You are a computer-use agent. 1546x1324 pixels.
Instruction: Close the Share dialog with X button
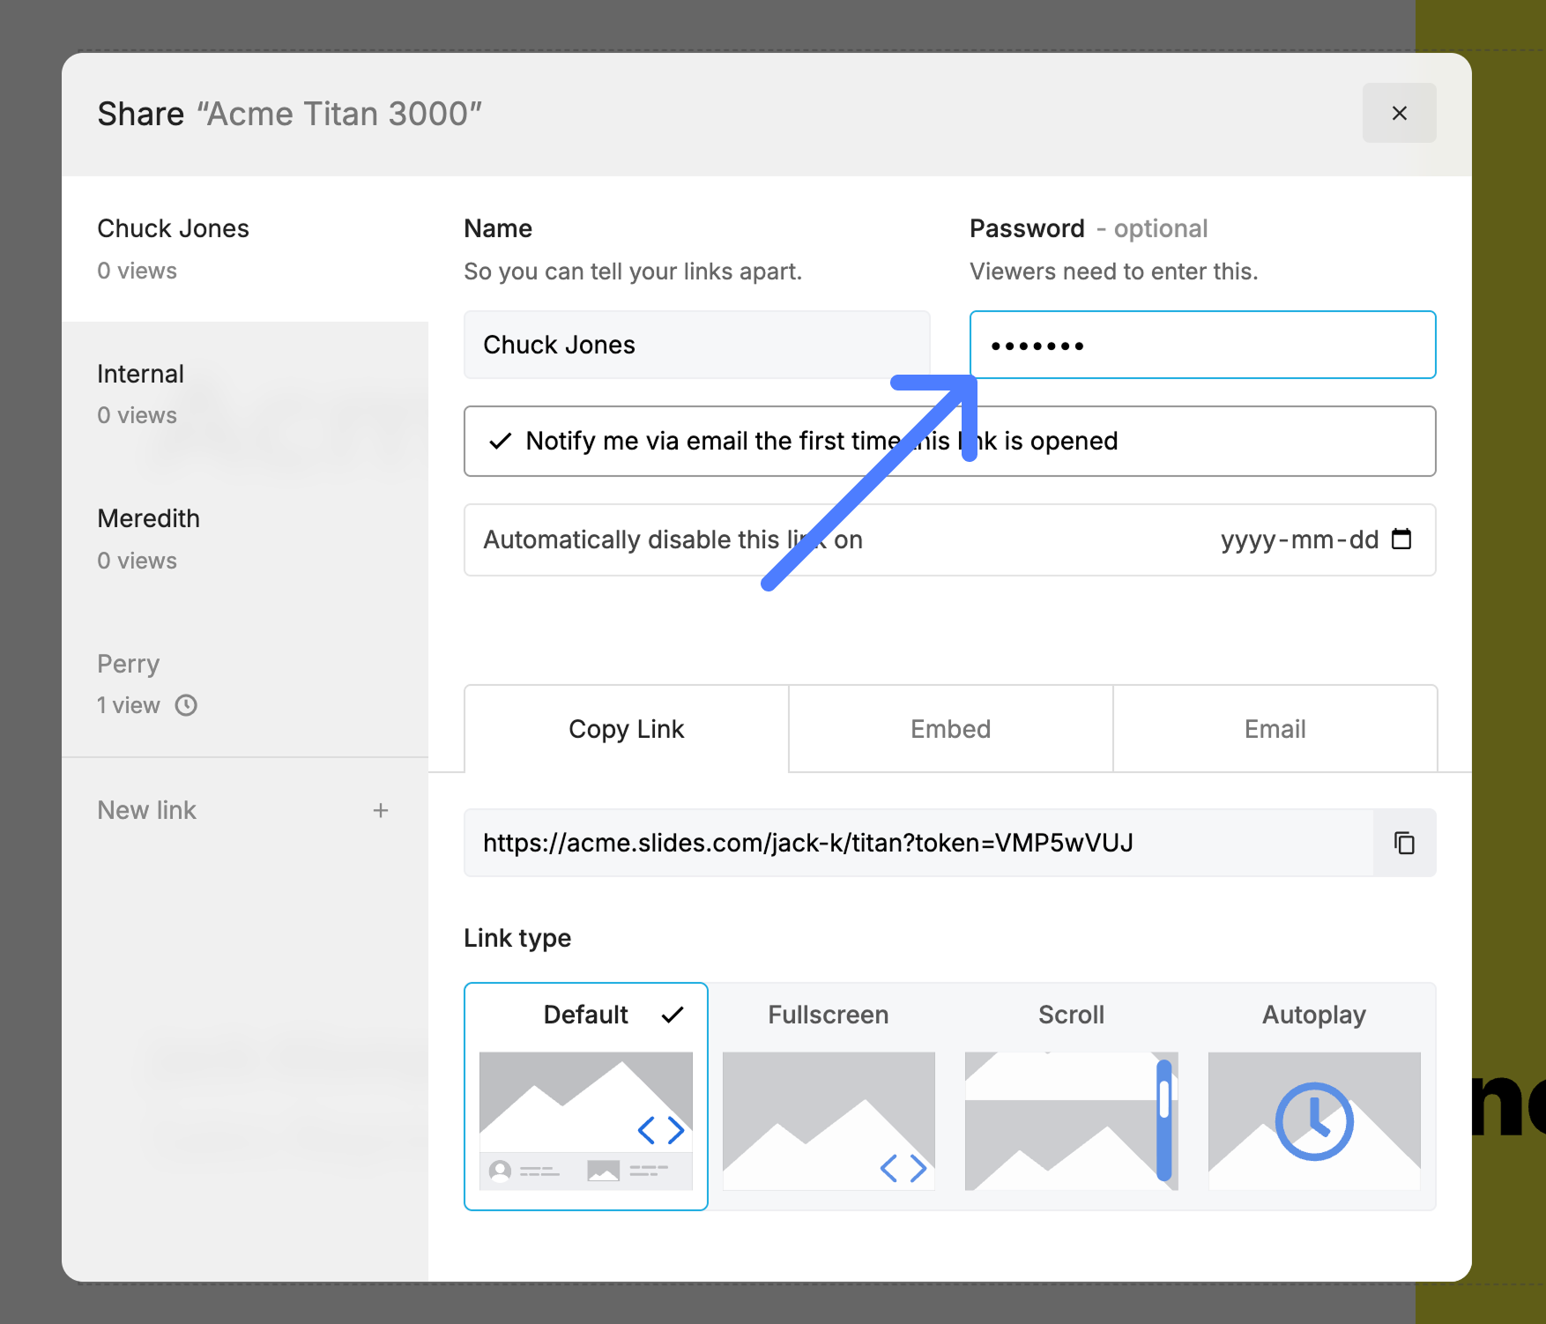[1399, 113]
